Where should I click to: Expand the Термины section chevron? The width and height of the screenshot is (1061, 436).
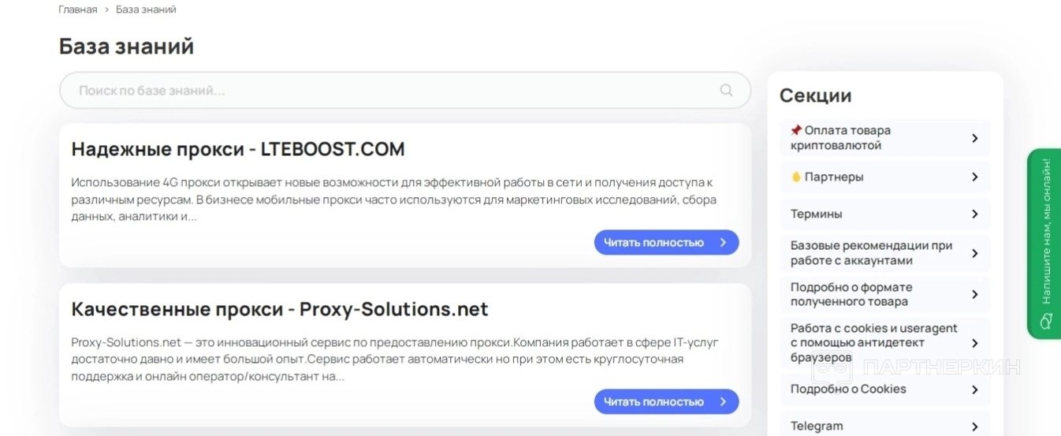[x=974, y=214]
